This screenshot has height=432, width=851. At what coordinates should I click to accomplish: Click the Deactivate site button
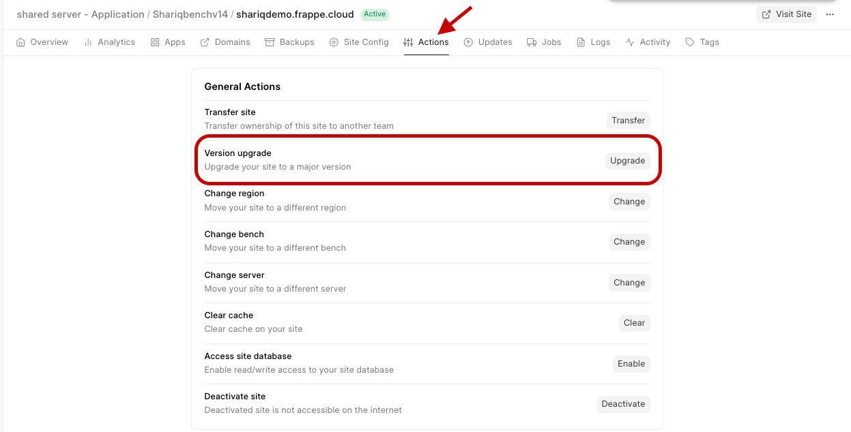point(623,404)
